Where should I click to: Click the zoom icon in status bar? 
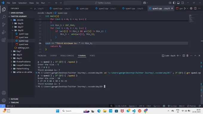tap(111, 106)
